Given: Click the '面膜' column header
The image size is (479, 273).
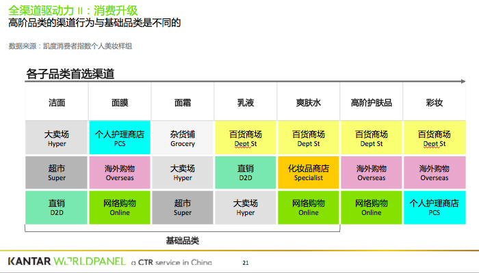Looking at the screenshot, I should pos(120,102).
